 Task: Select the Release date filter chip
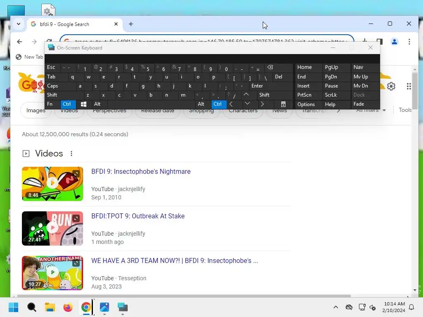pyautogui.click(x=157, y=111)
